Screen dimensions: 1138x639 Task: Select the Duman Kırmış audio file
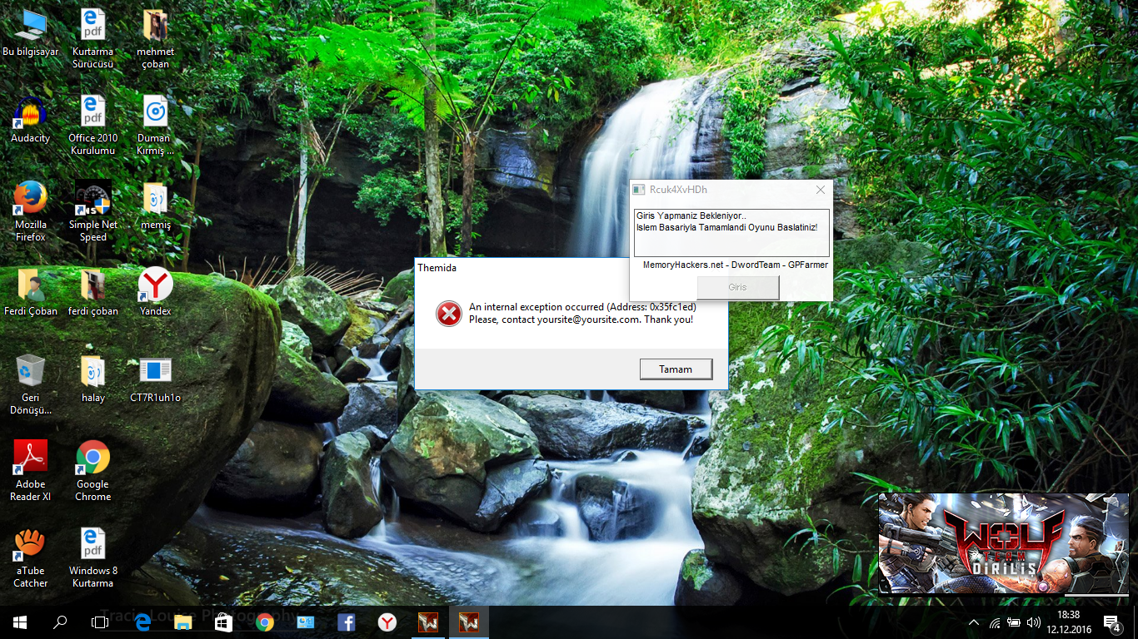(155, 126)
